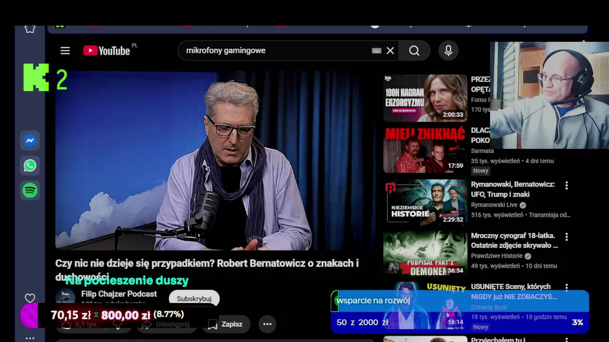The image size is (609, 342).
Task: Open the on-screen keyboard icon in search box
Action: coord(376,51)
